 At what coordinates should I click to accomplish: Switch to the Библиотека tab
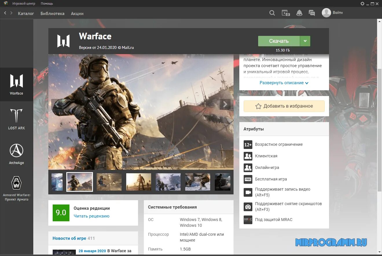tap(52, 14)
